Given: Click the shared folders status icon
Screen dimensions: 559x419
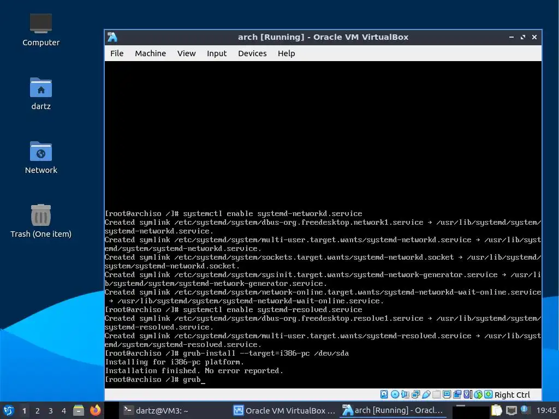Looking at the screenshot, I should point(436,394).
